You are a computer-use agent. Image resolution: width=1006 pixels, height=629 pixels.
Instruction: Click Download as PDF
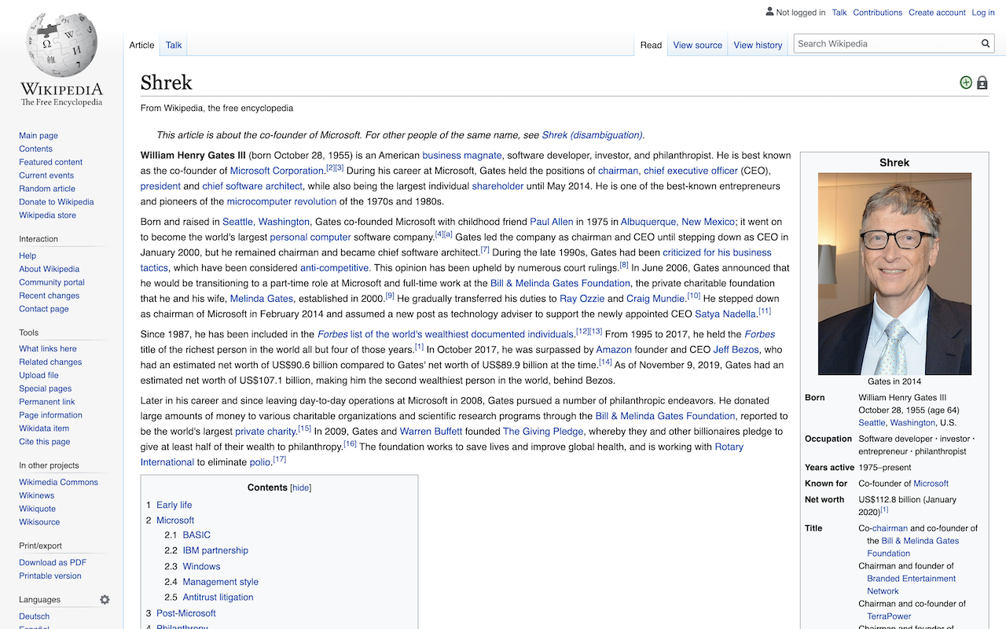pyautogui.click(x=53, y=562)
